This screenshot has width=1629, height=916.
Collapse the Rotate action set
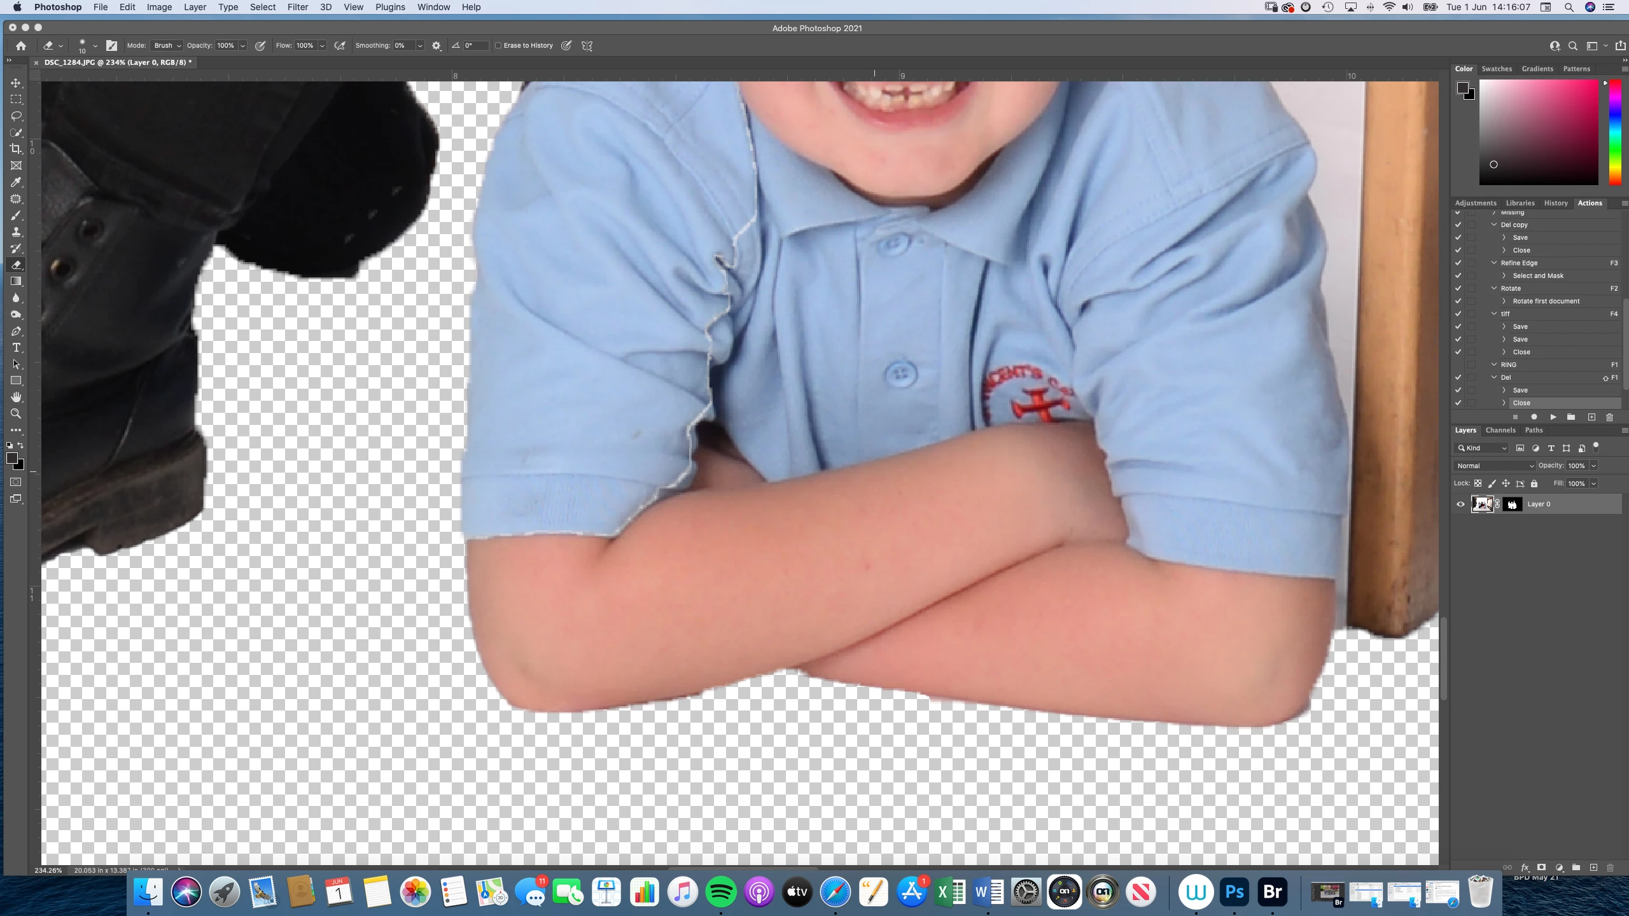pyautogui.click(x=1494, y=288)
